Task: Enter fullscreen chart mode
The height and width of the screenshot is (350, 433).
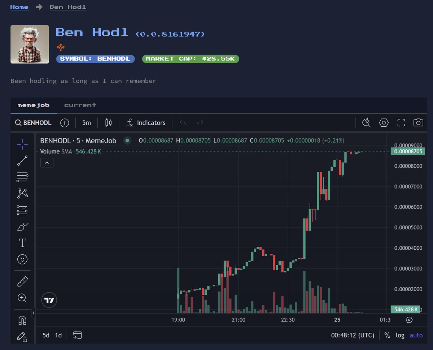Action: (401, 123)
